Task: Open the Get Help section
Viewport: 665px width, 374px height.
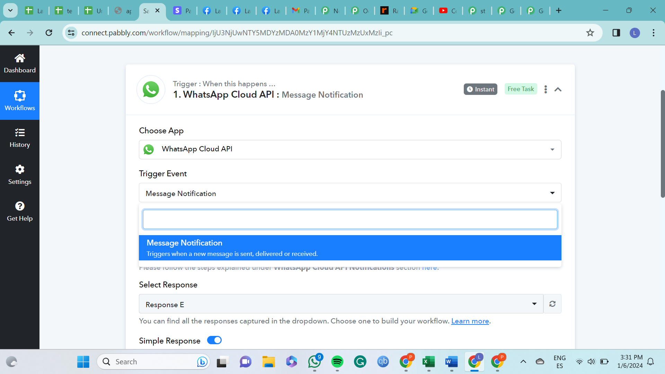Action: (x=20, y=212)
